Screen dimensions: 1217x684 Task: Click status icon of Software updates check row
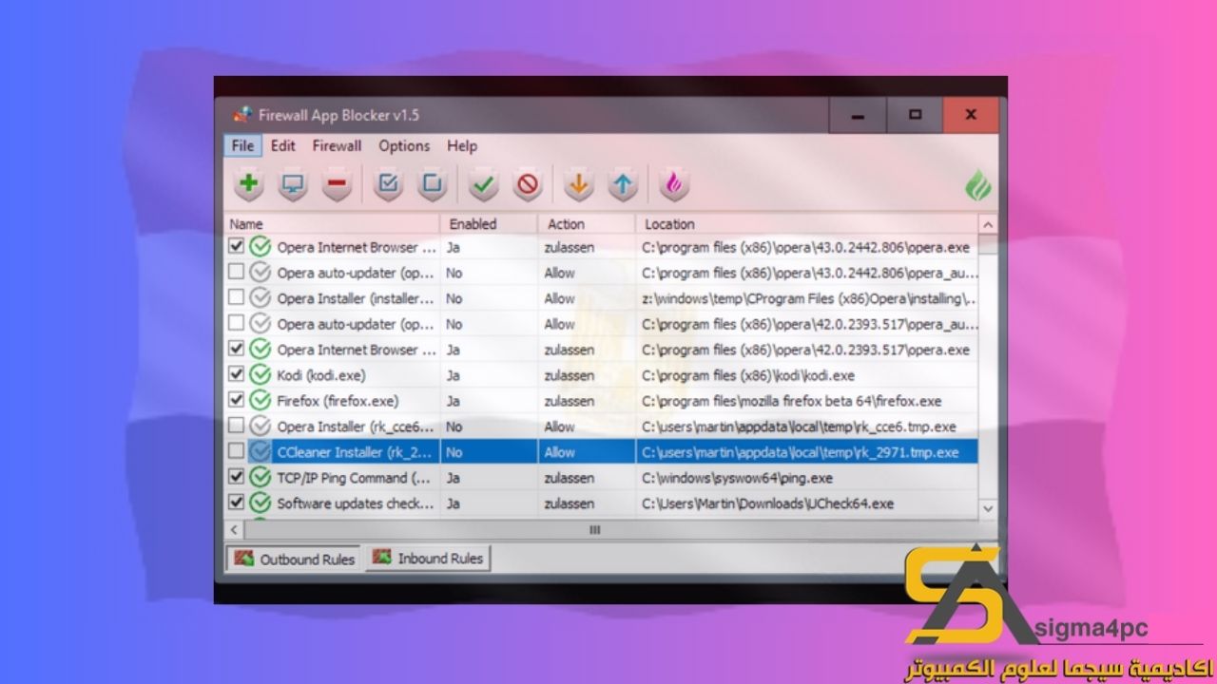pos(261,503)
